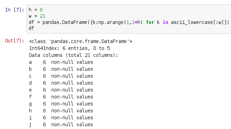Click the output row for column j
This screenshot has width=231, height=129.
(61, 124)
